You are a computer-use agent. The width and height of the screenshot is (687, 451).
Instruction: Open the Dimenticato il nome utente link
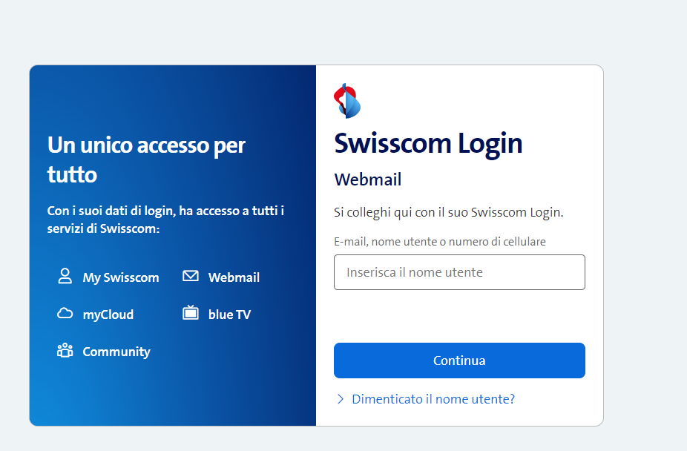[433, 399]
